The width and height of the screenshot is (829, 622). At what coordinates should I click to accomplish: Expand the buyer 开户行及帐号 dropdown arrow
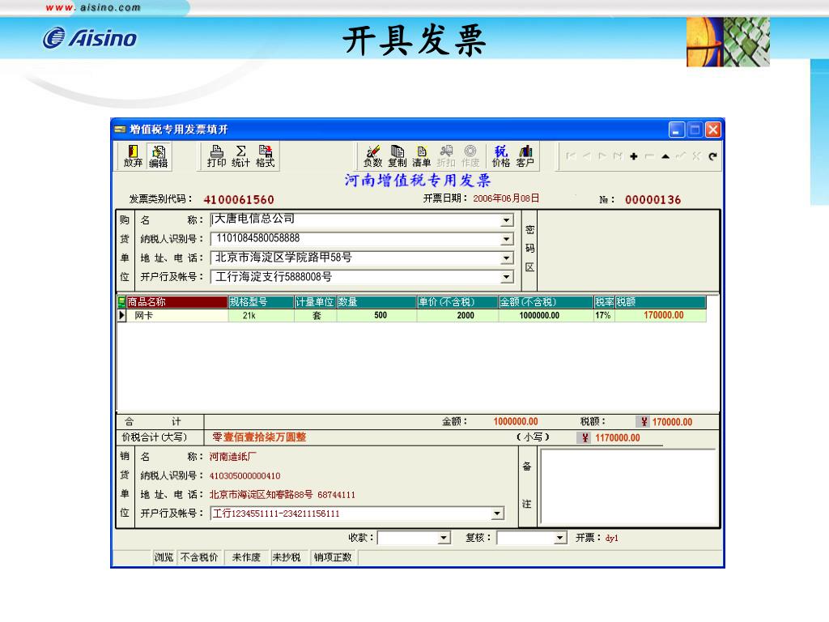tap(507, 277)
